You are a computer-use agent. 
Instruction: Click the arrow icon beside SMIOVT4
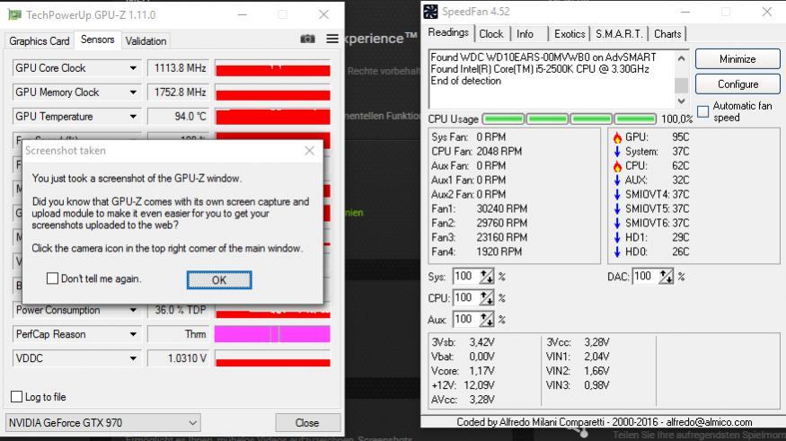tap(617, 194)
